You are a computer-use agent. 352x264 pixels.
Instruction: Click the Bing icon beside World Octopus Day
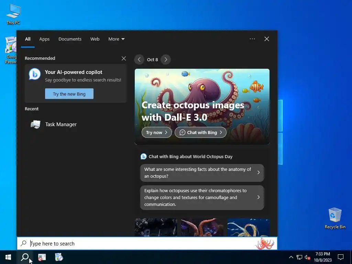click(x=143, y=156)
